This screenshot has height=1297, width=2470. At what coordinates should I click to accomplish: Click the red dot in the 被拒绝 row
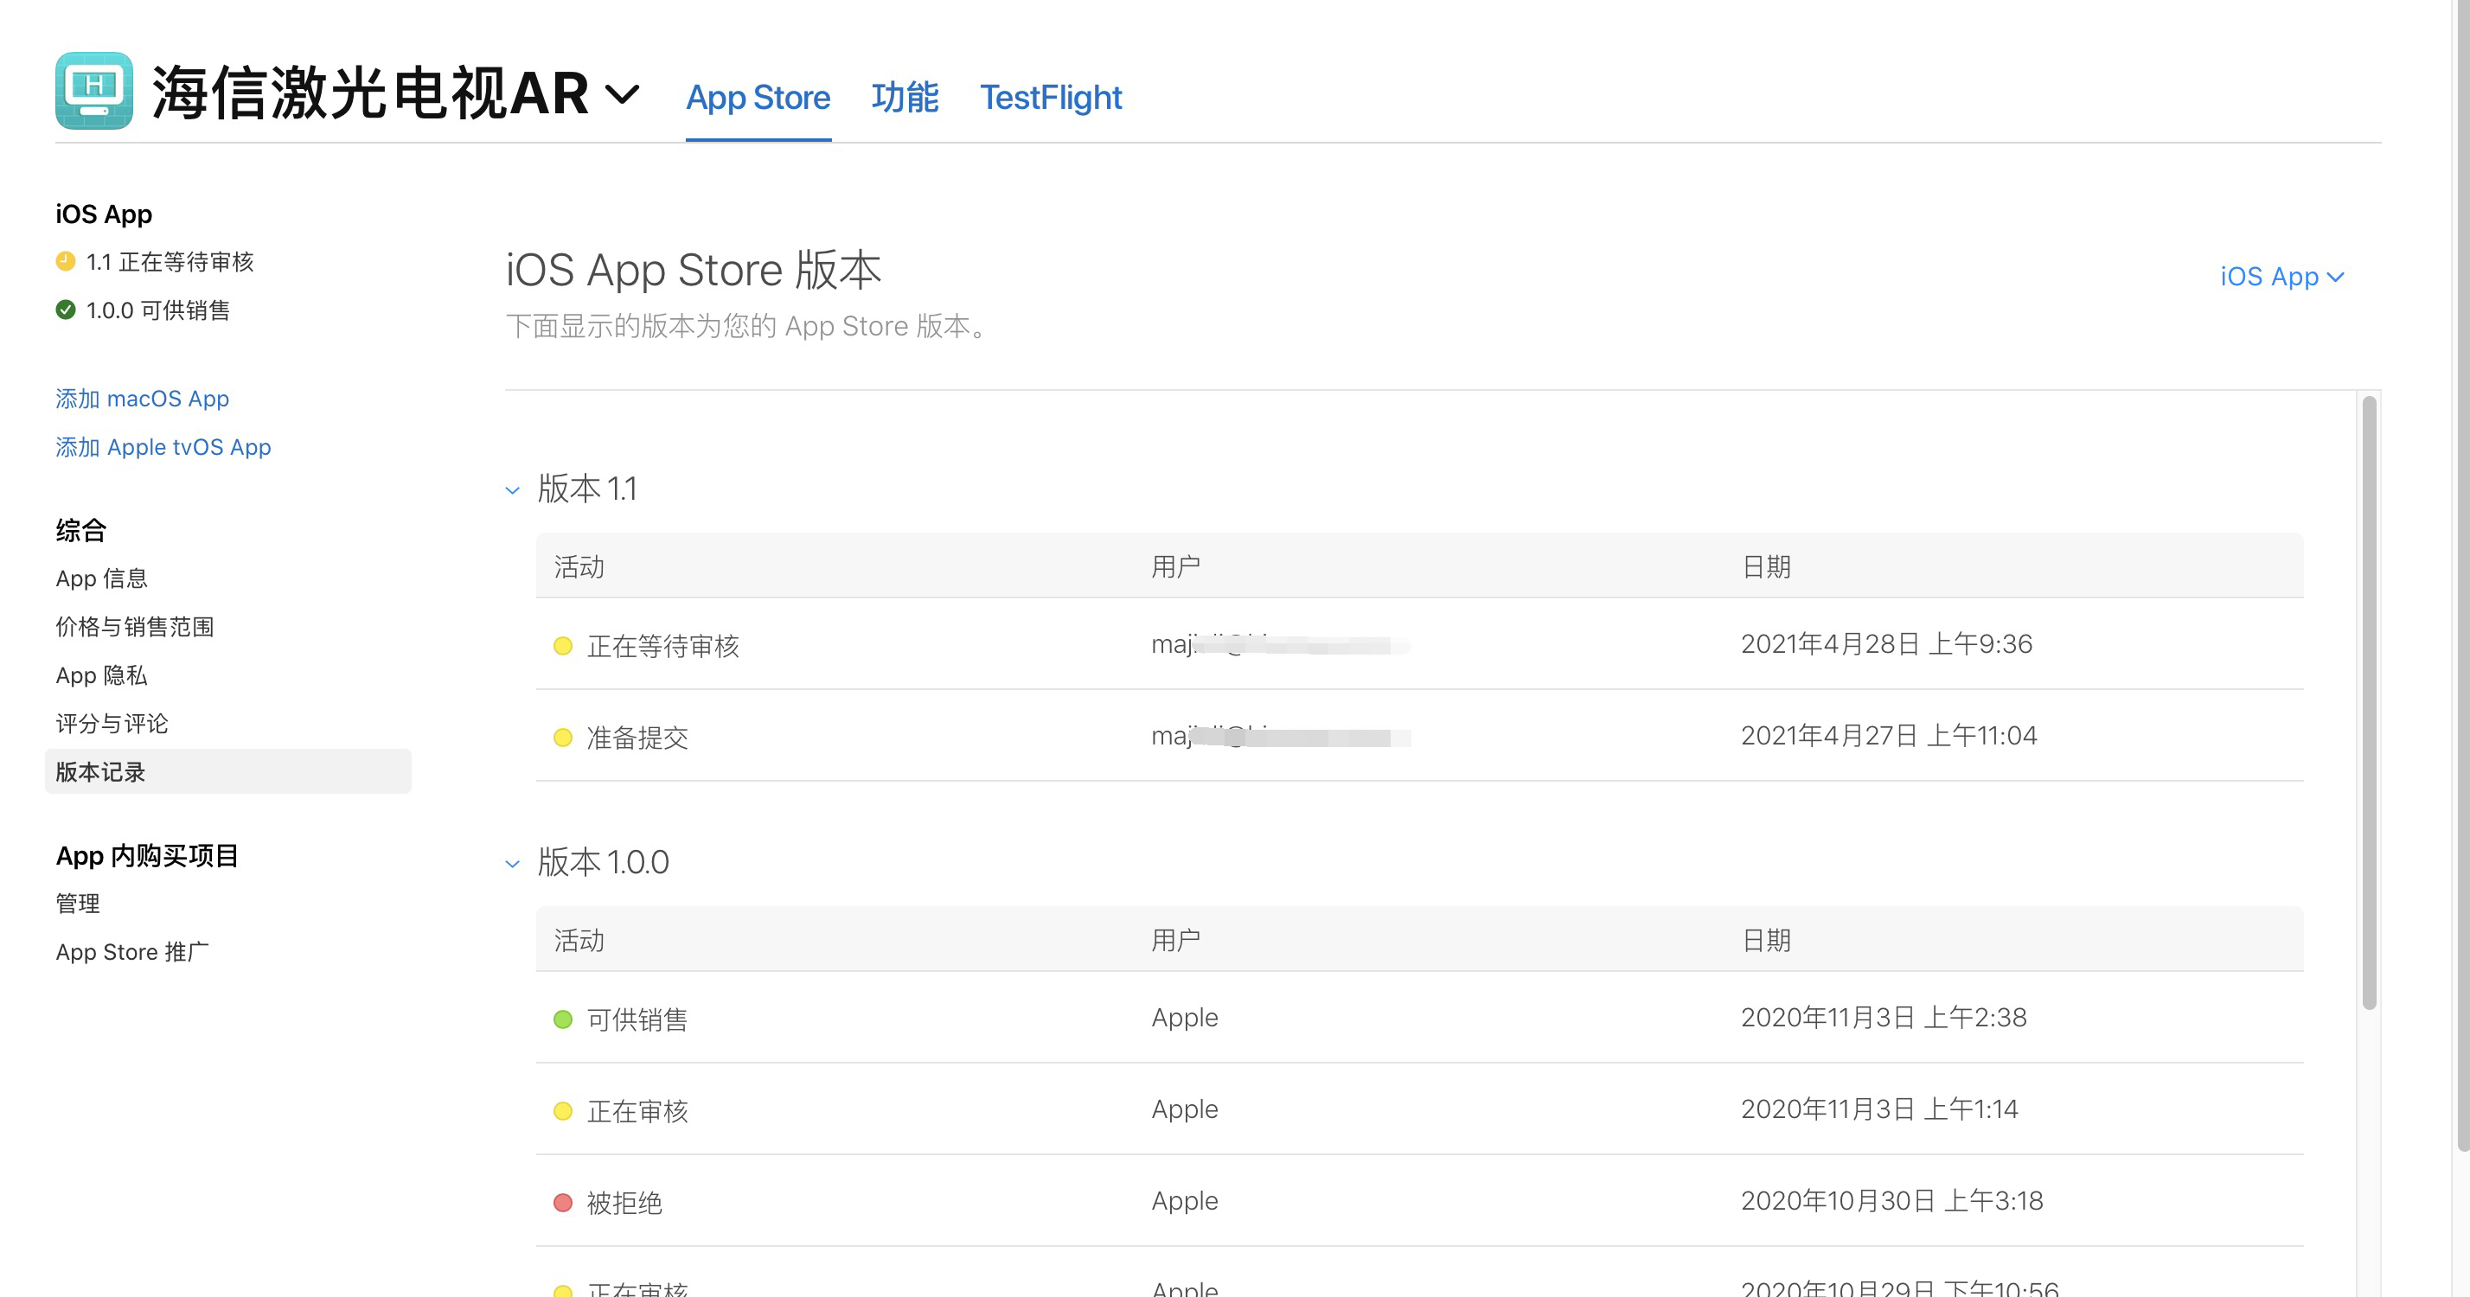[563, 1202]
